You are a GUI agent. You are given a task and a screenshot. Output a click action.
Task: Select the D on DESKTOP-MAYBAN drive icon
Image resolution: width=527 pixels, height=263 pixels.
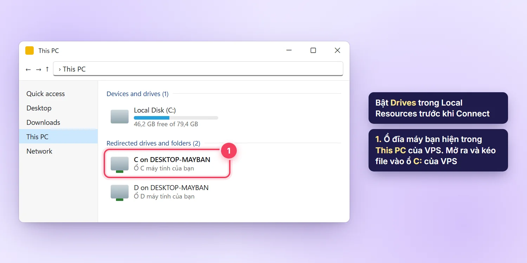tap(119, 193)
